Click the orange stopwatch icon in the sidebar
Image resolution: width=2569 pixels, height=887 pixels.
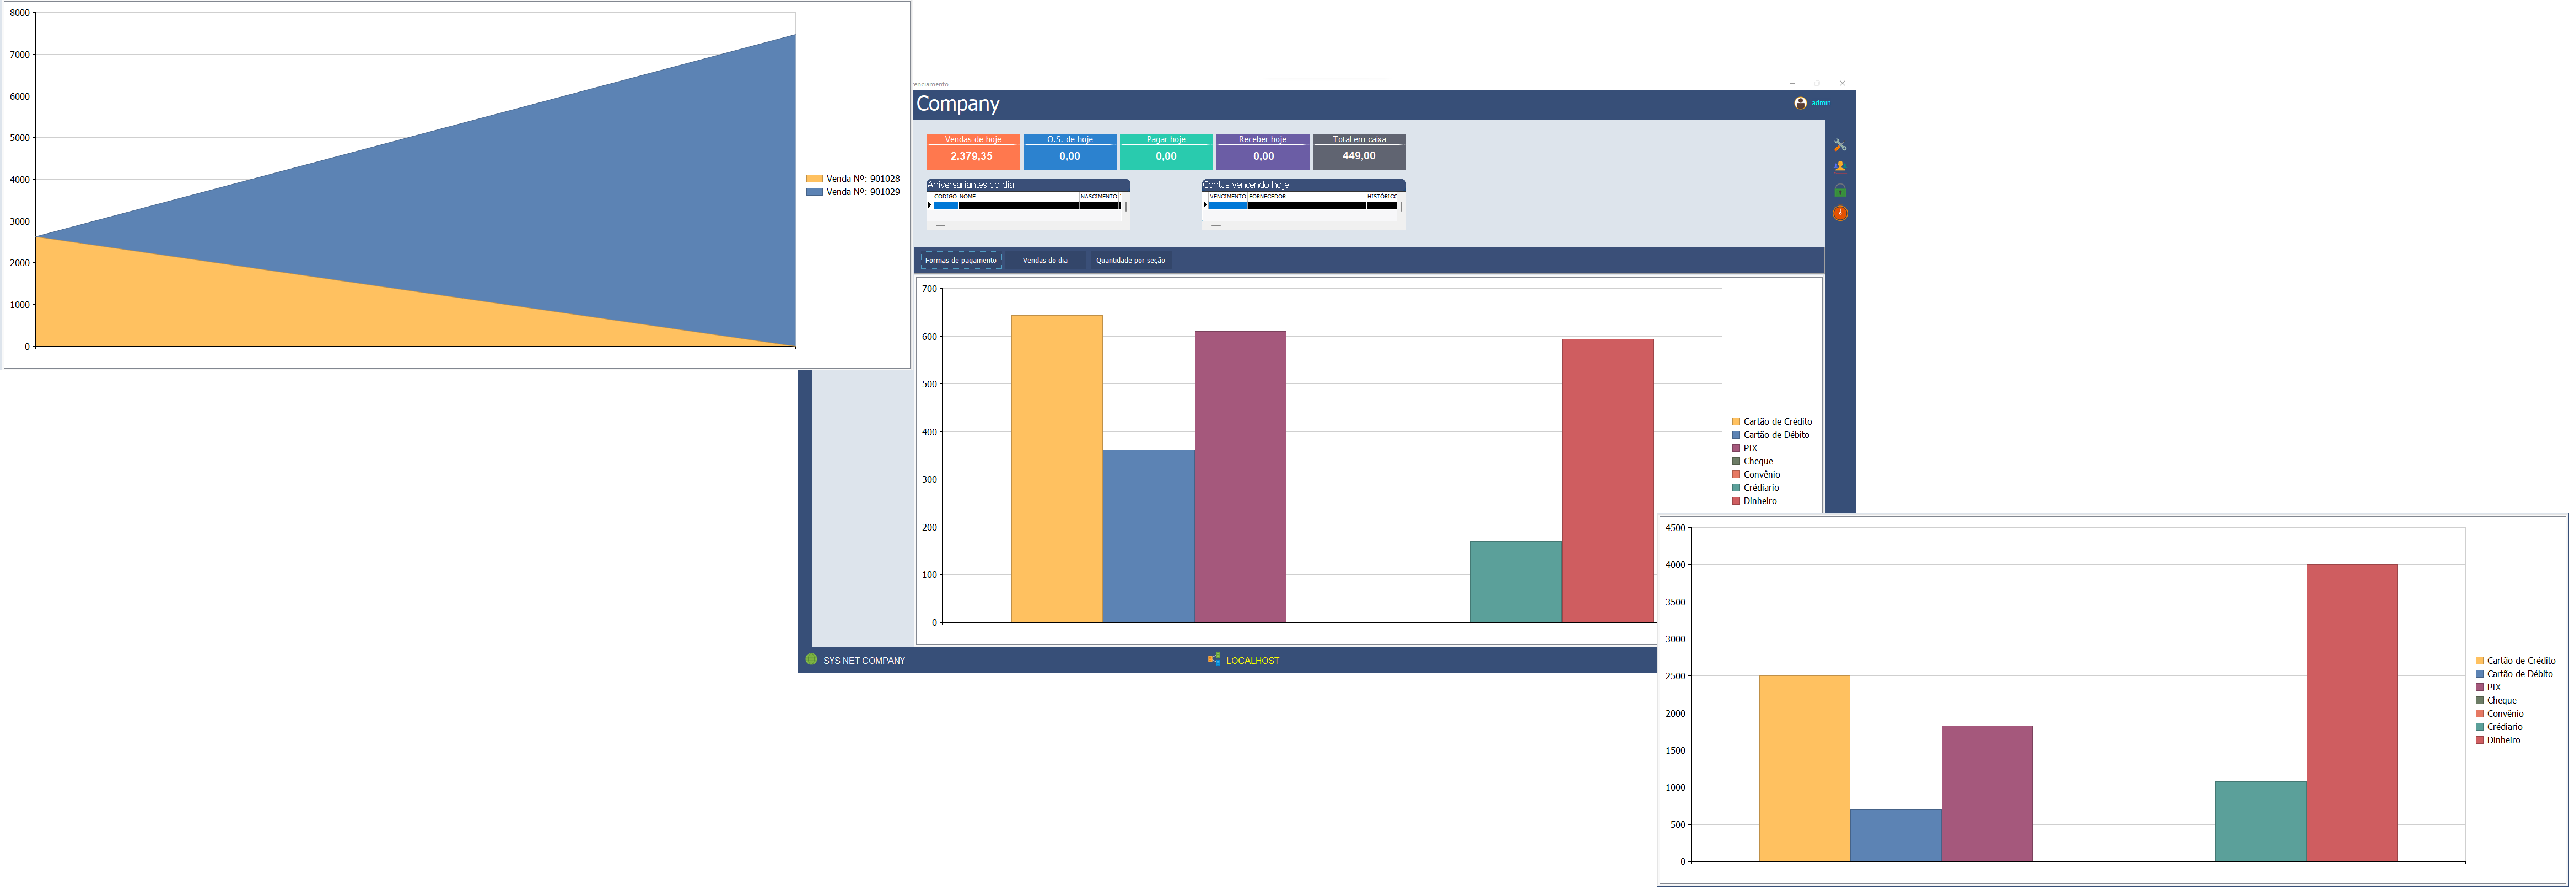(1840, 212)
